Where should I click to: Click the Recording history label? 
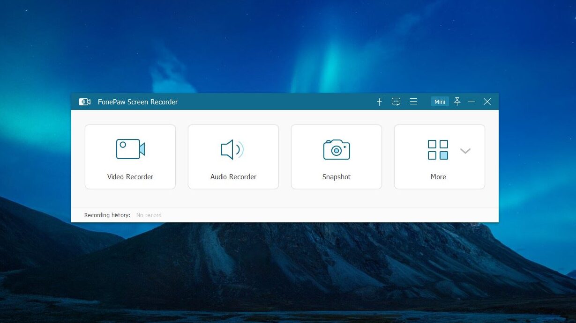coord(107,215)
